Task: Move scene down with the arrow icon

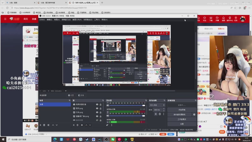Action: tap(57, 125)
